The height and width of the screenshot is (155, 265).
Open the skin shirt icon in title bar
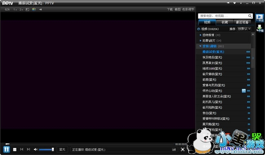pyautogui.click(x=234, y=3)
